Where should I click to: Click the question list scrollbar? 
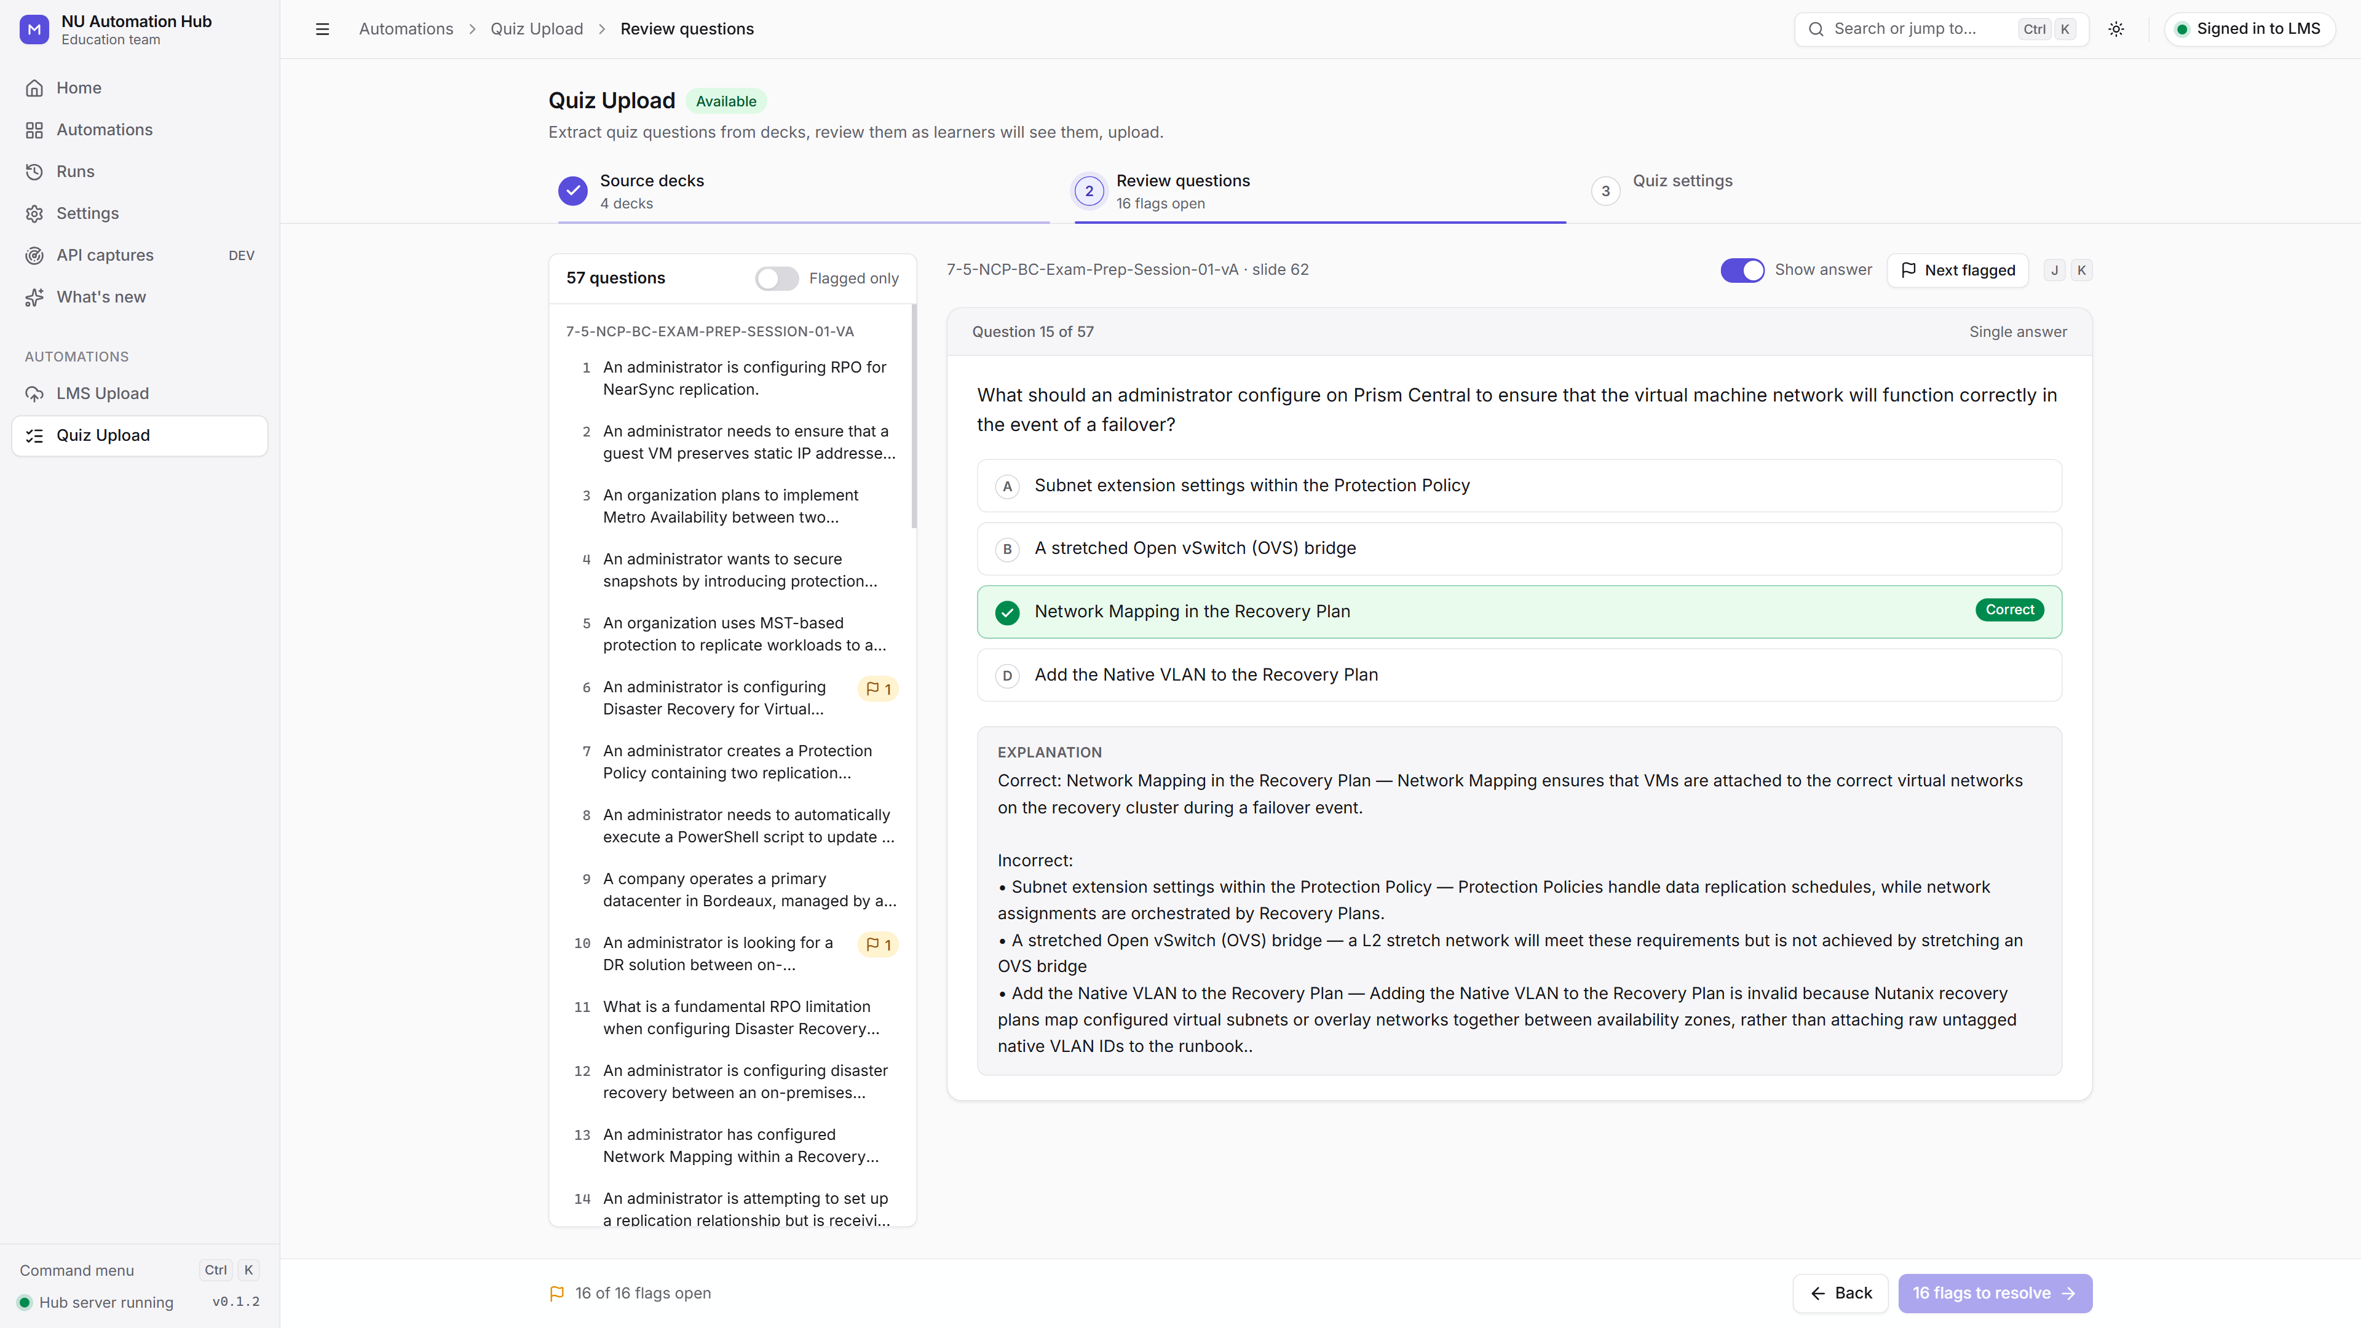point(914,417)
